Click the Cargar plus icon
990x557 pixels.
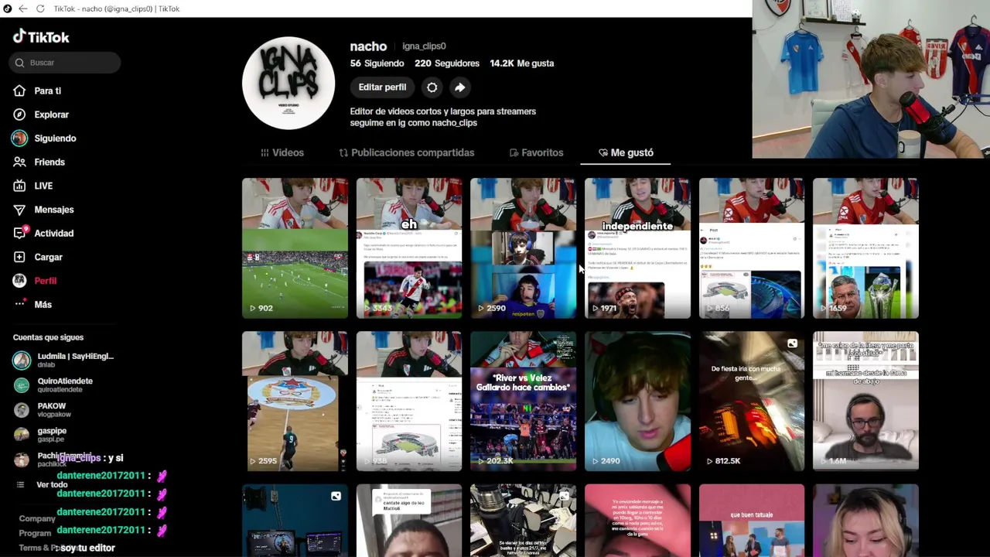pyautogui.click(x=19, y=257)
